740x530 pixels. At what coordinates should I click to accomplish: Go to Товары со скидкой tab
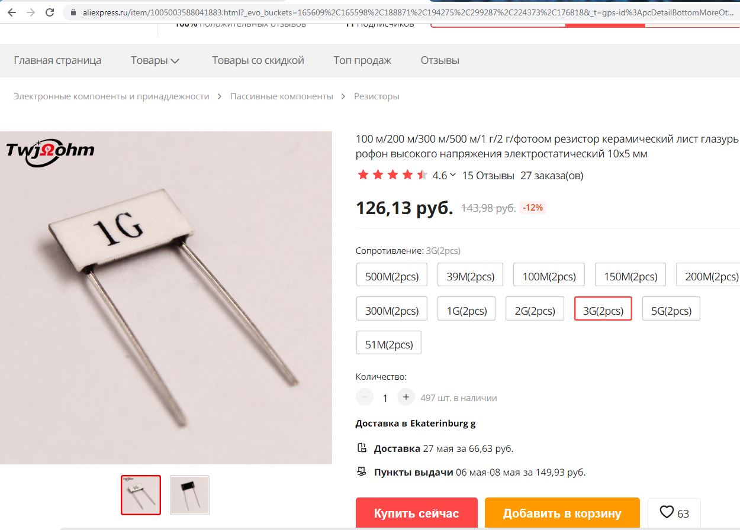pos(258,60)
